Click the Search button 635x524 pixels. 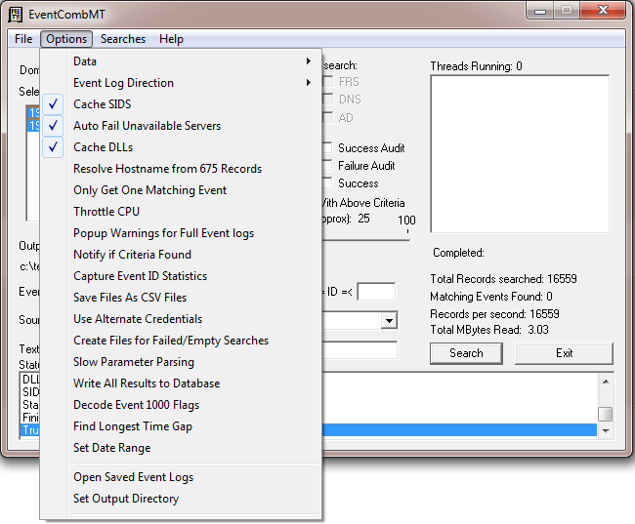[466, 353]
